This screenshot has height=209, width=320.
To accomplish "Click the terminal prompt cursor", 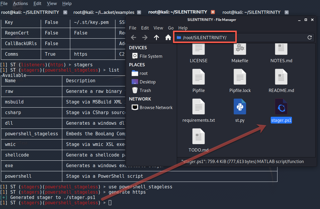I will [110, 203].
